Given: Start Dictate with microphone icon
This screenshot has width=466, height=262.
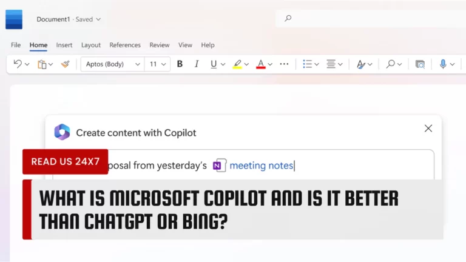Looking at the screenshot, I should click(443, 64).
